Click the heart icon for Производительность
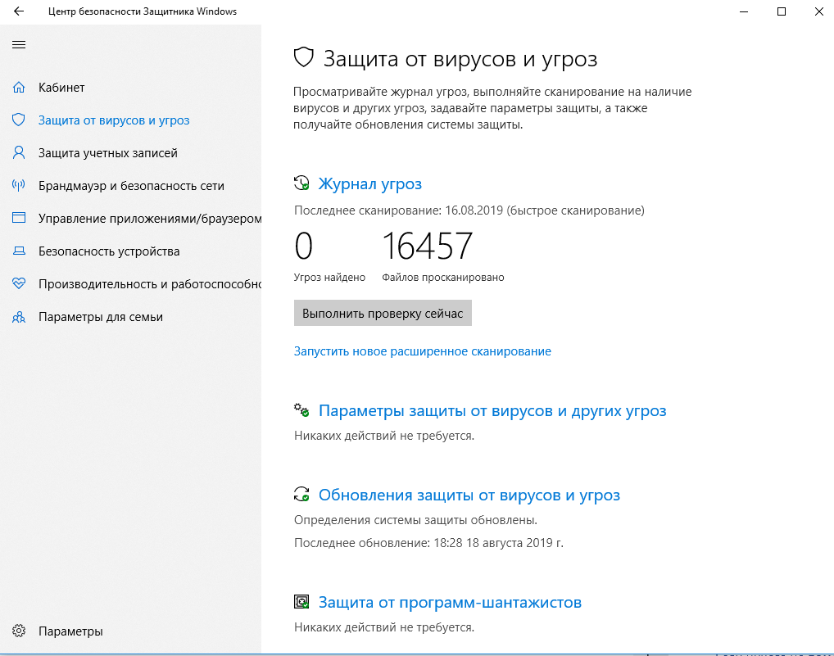This screenshot has width=834, height=656. 19,283
